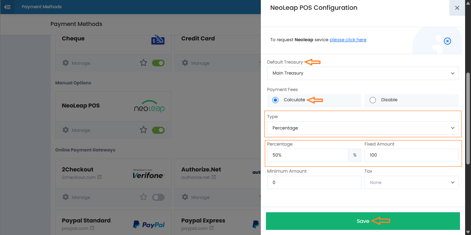Click the back arrow menu icon

click(7, 7)
